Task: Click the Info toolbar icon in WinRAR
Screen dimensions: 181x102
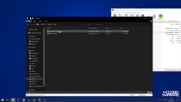Action: tap(154, 17)
